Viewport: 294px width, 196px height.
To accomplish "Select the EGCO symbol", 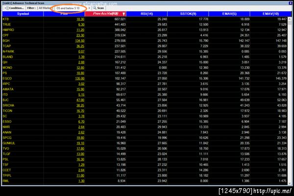I will tap(7, 78).
